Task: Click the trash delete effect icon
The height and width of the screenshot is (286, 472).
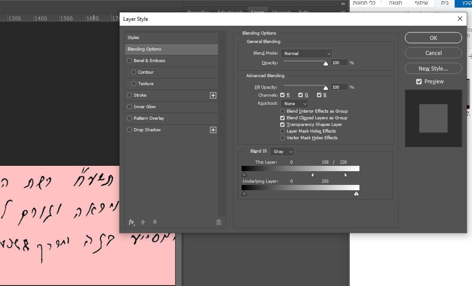Action: (218, 222)
